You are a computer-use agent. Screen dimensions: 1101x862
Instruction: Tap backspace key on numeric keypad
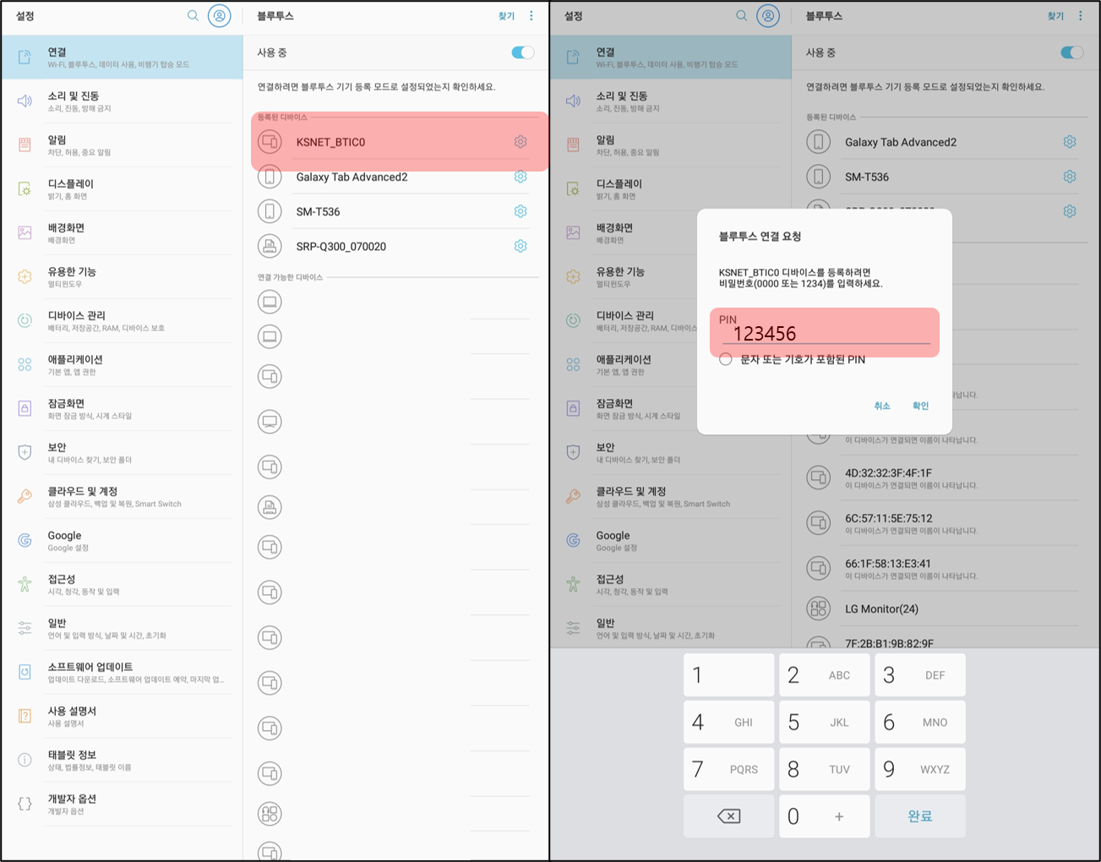[x=728, y=816]
